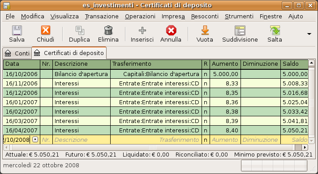Open the Strumenti menu
Image resolution: width=318 pixels, height=174 pixels.
coord(239,16)
